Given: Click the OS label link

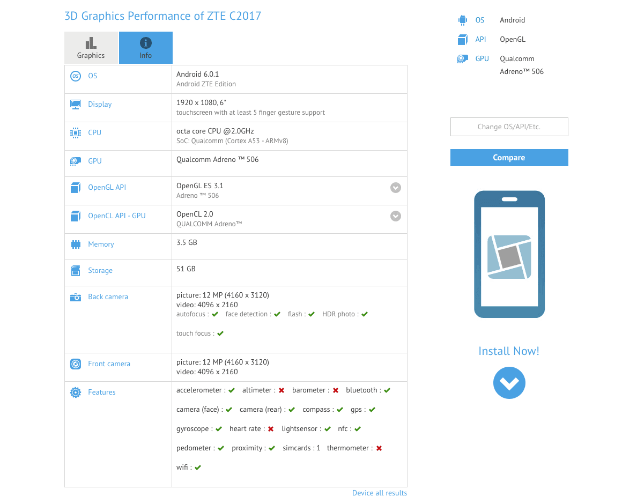Looking at the screenshot, I should tap(93, 76).
